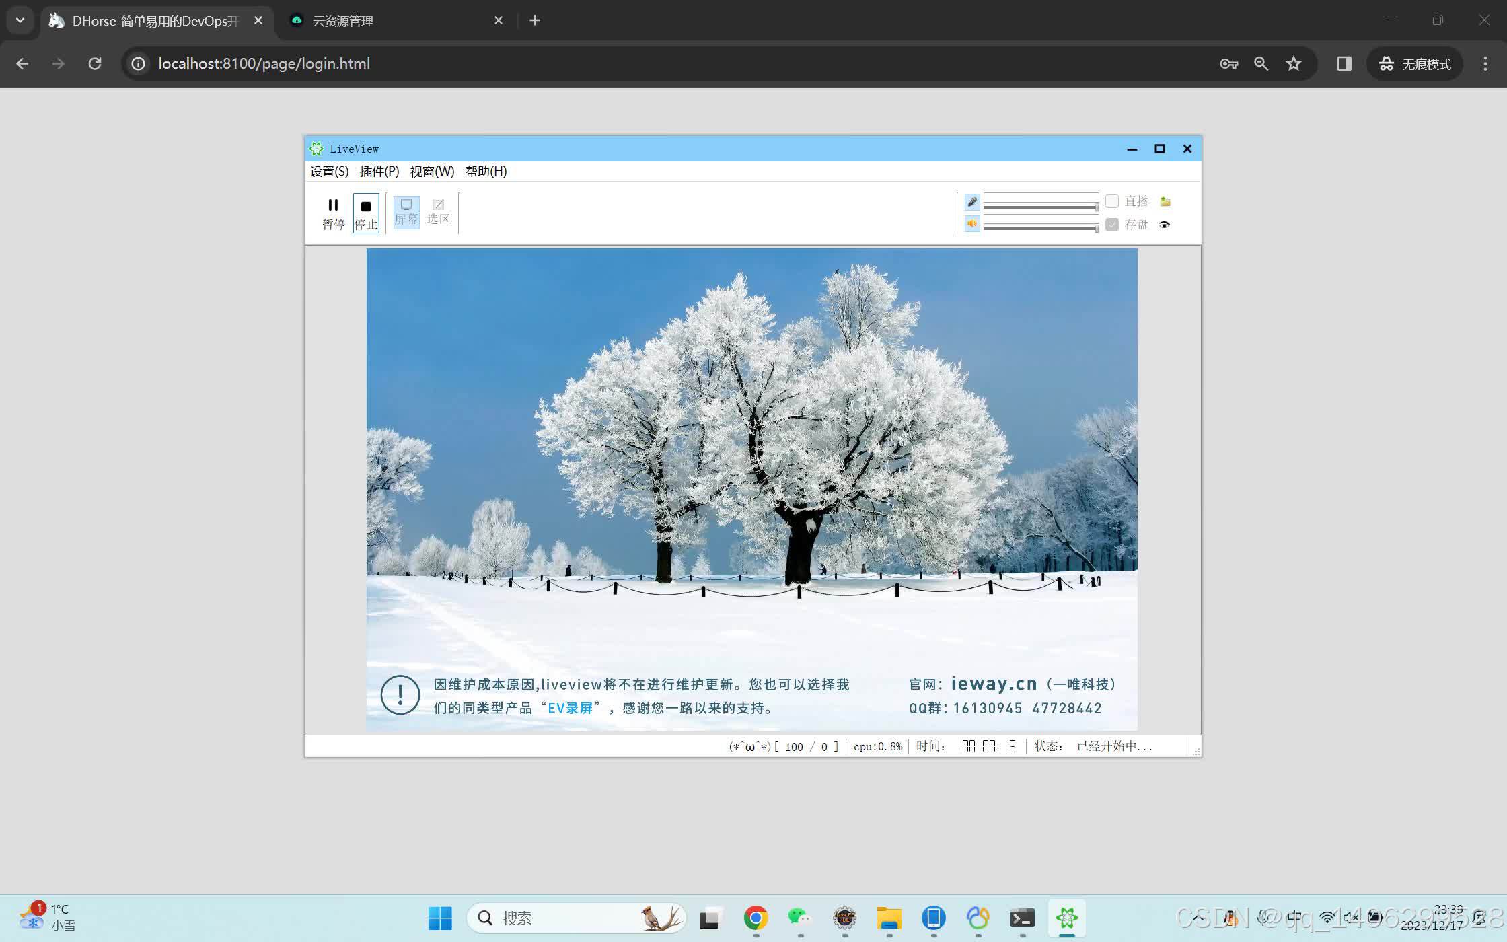Open the 设置(S) menu
The width and height of the screenshot is (1507, 942).
click(x=329, y=172)
